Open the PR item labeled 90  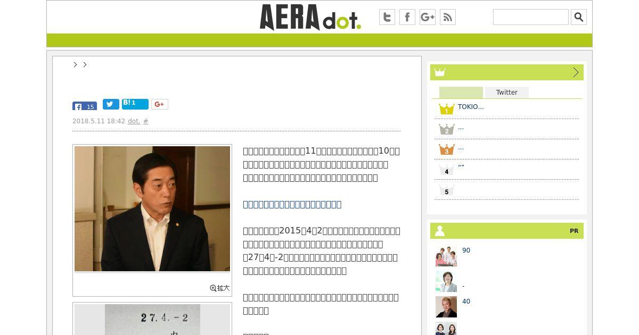[x=466, y=250]
